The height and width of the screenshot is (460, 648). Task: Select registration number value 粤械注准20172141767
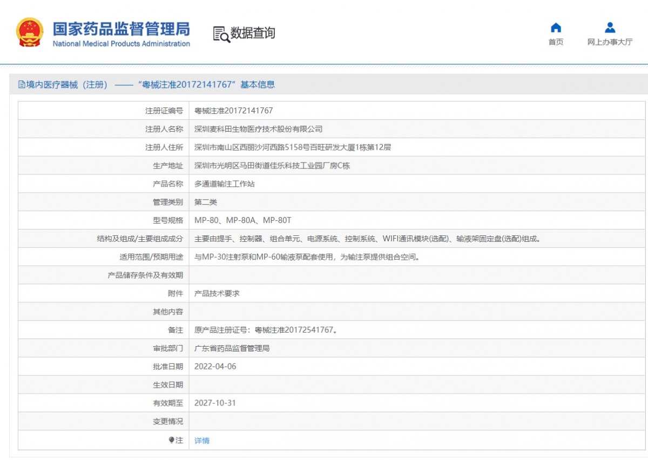point(233,111)
